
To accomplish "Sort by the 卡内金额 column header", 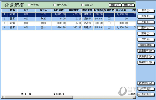I will tap(59, 10).
